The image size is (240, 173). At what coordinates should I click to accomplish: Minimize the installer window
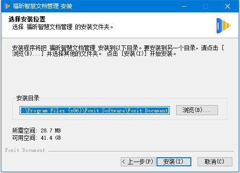184,6
